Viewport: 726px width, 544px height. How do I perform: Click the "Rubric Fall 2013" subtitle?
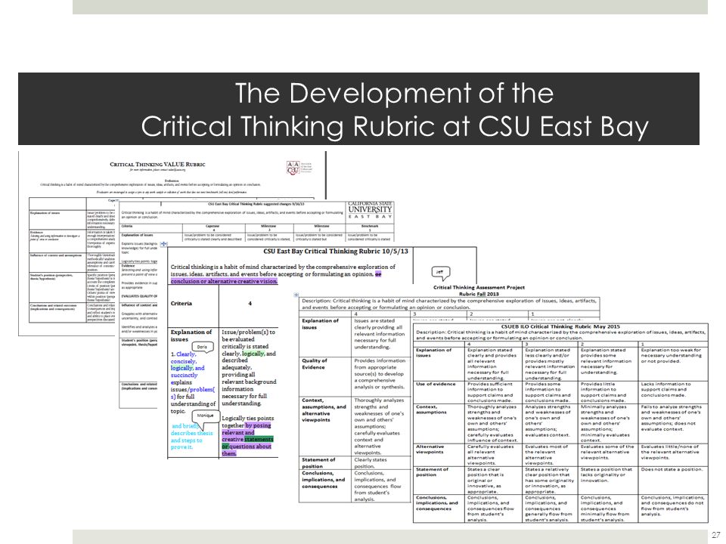[x=479, y=294]
